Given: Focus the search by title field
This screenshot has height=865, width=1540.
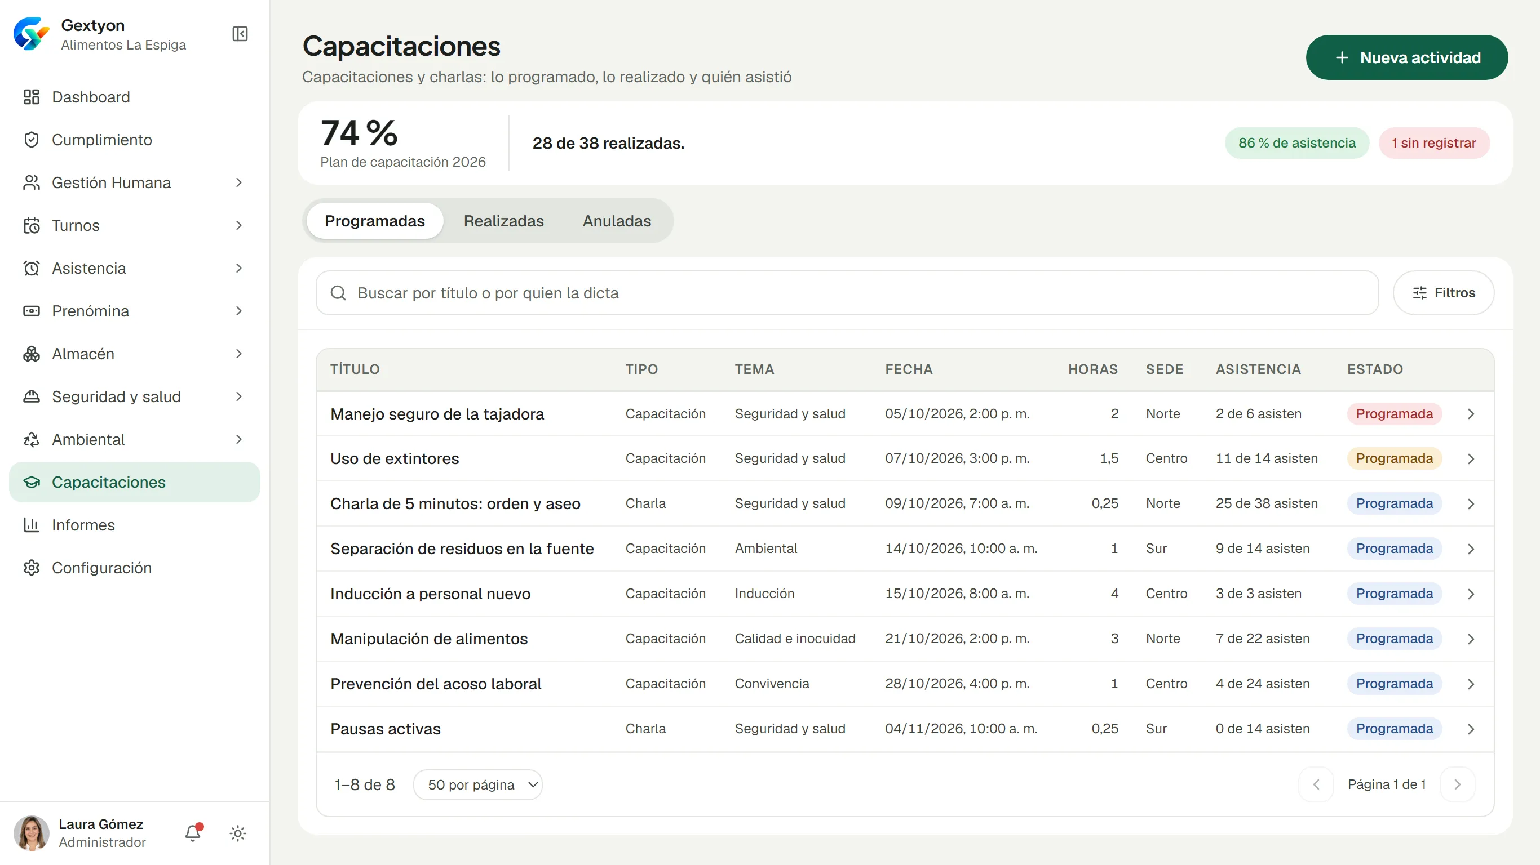Looking at the screenshot, I should click(847, 293).
